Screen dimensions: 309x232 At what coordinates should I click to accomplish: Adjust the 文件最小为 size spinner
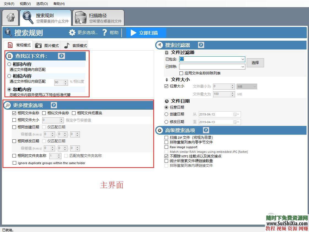pos(233,86)
